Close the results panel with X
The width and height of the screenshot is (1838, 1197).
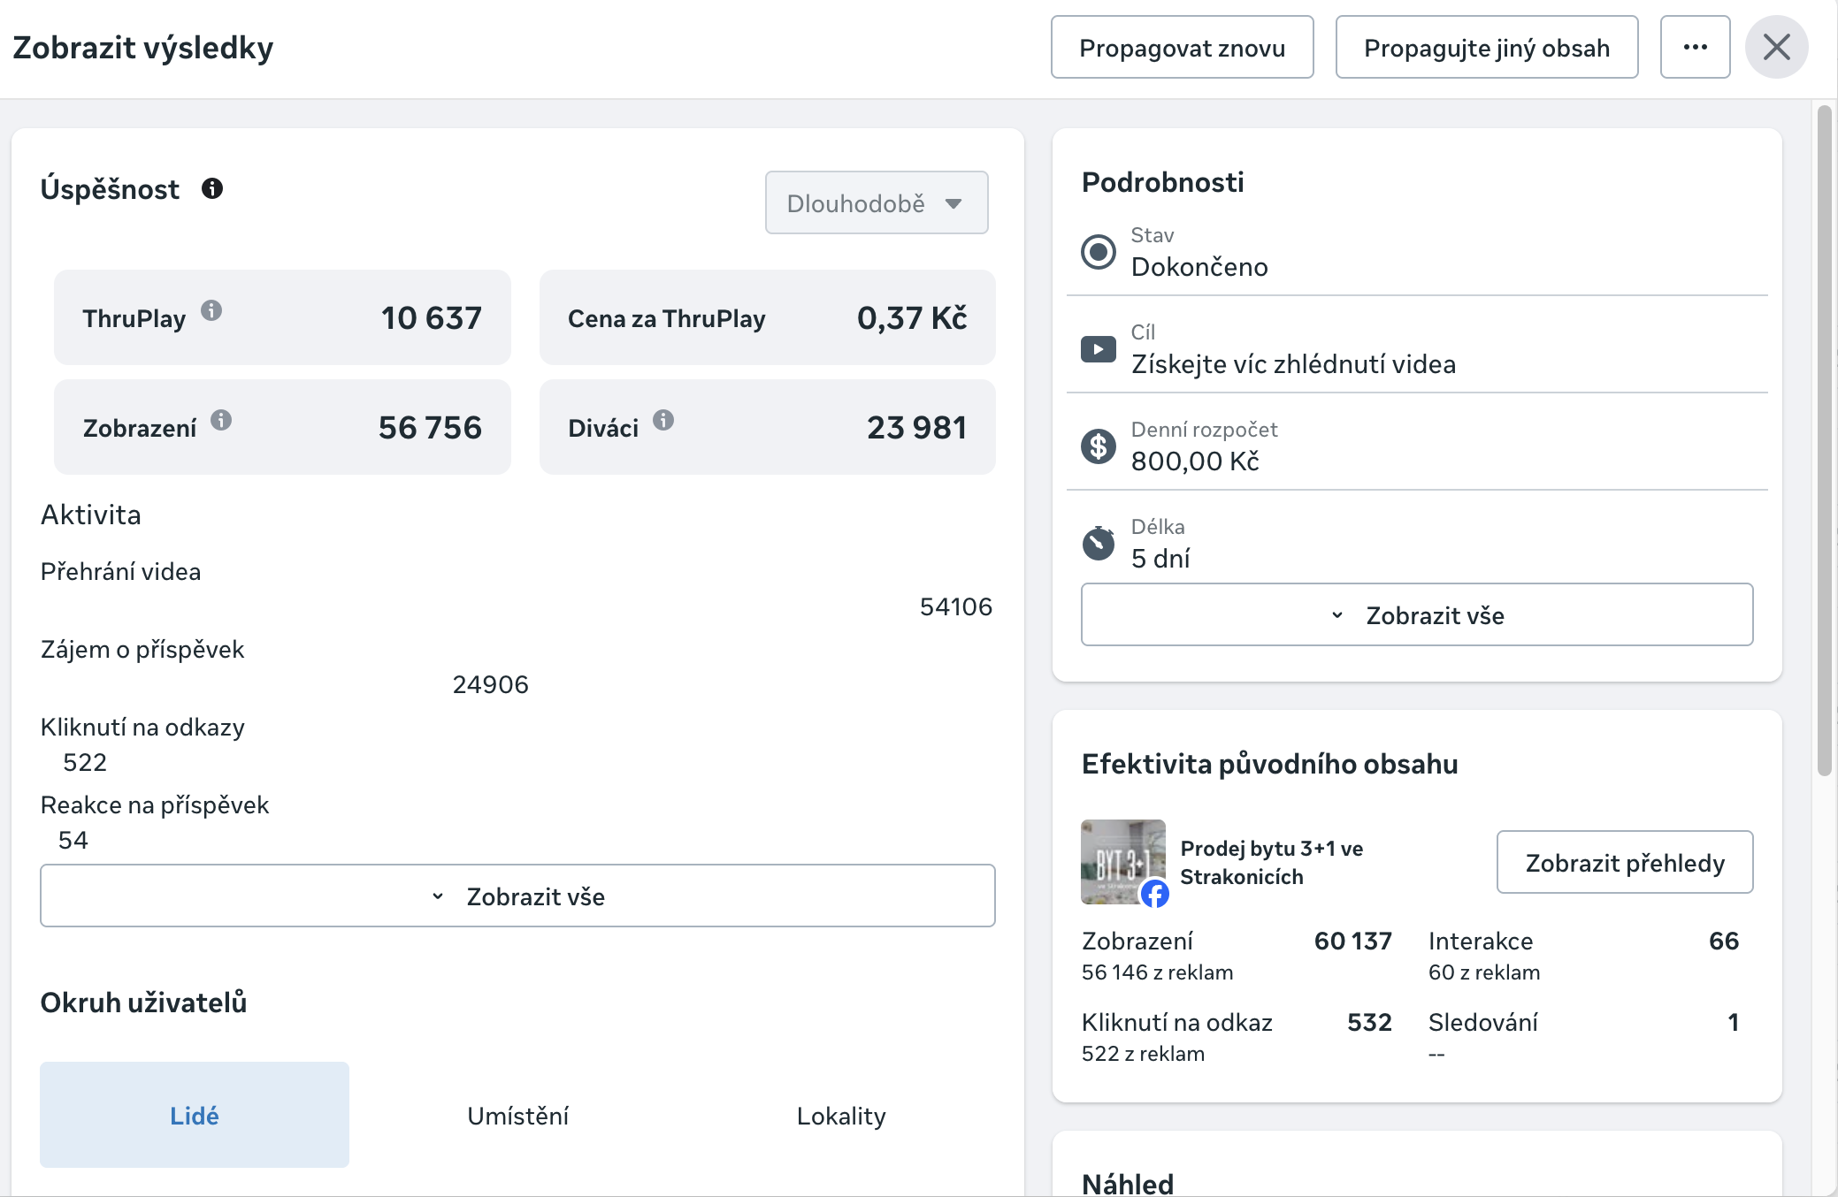pos(1776,47)
